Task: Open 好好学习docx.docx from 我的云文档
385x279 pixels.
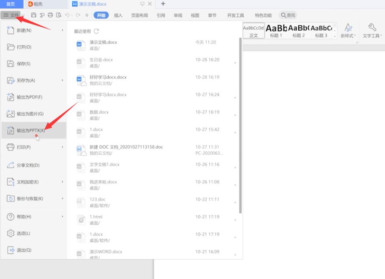Action: 155,80
